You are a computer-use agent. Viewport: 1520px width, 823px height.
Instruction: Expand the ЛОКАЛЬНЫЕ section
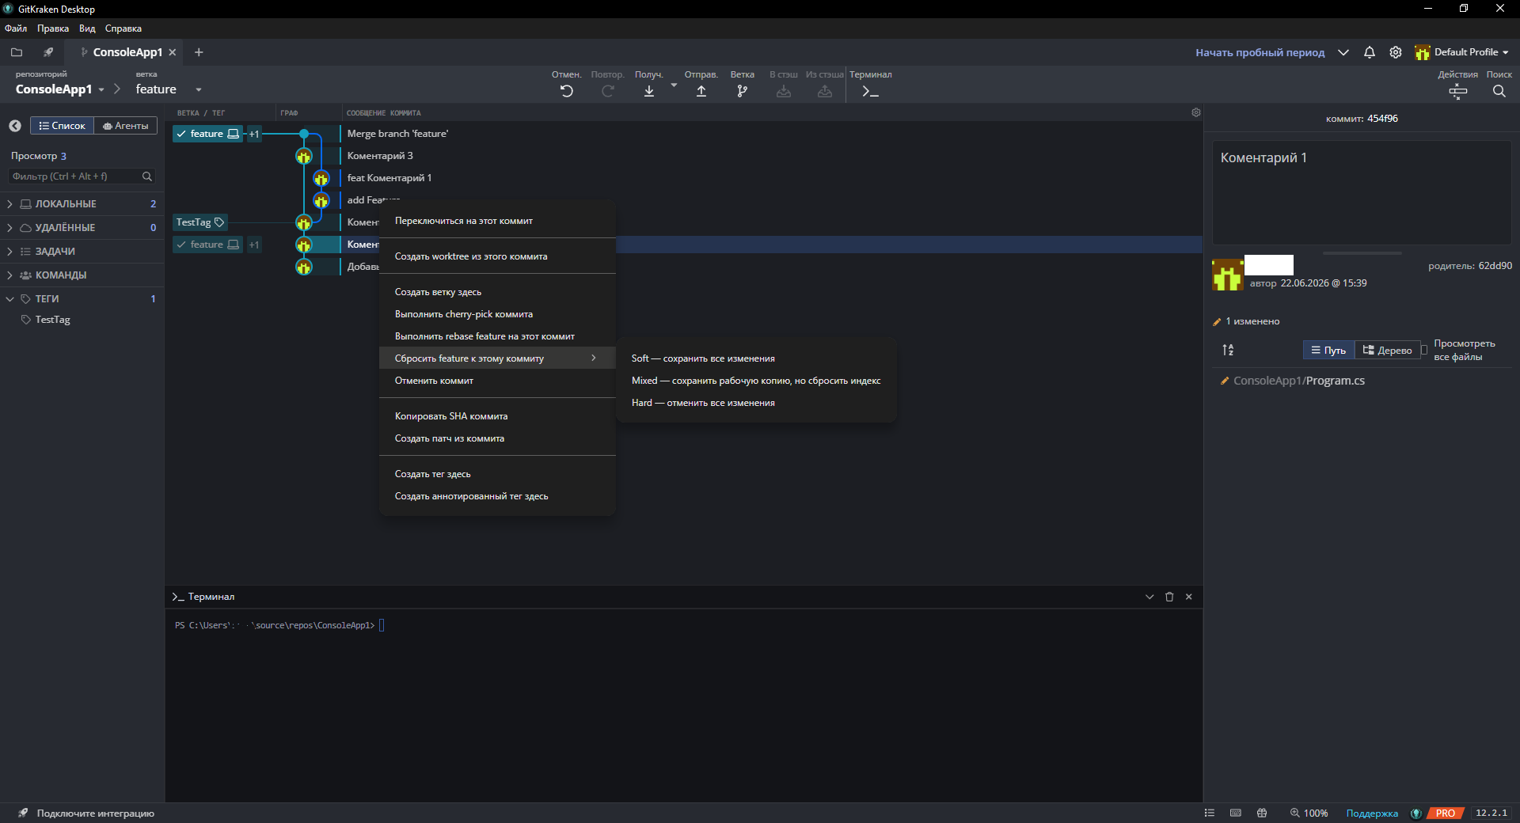pos(9,204)
